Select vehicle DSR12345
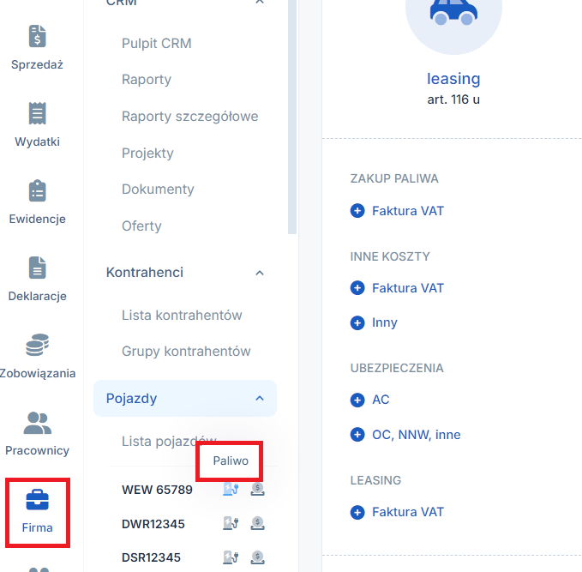Viewport: 582px width, 572px height. 152,557
